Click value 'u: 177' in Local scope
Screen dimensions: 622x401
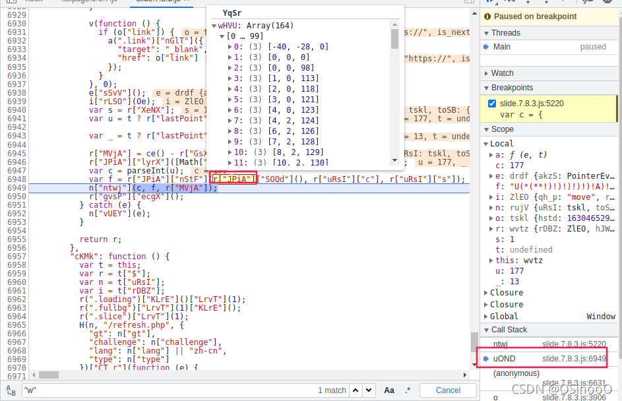(510, 271)
